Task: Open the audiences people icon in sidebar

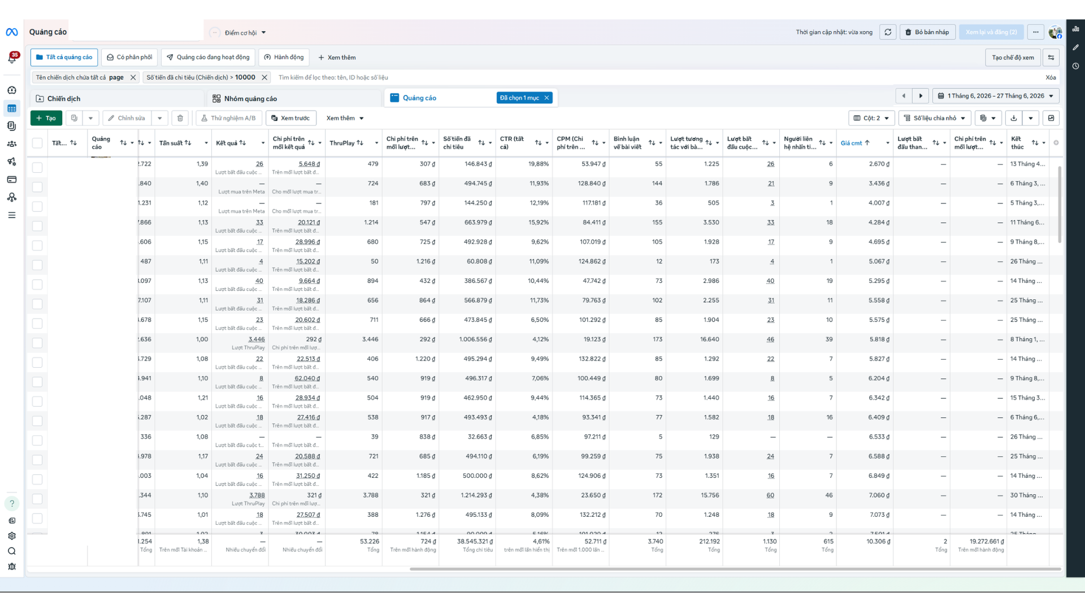Action: [12, 144]
